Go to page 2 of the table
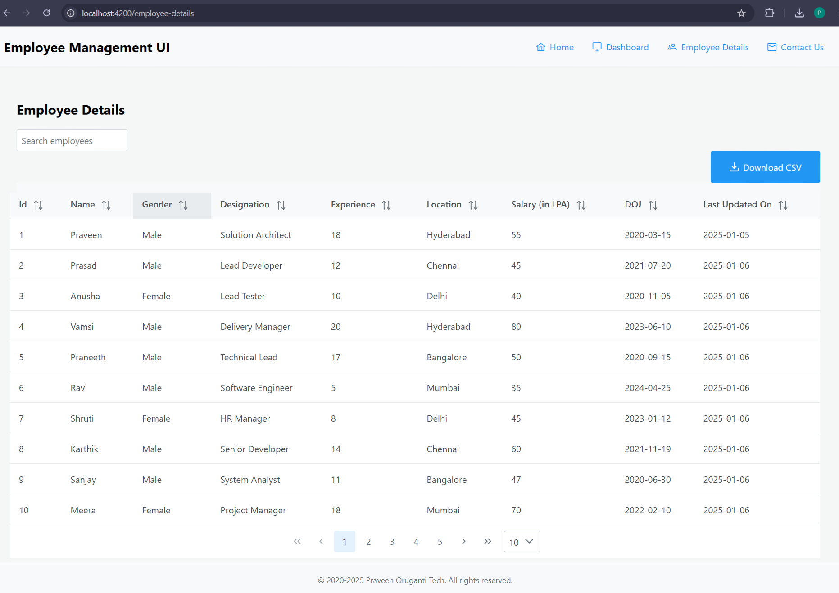This screenshot has height=593, width=839. (x=368, y=541)
